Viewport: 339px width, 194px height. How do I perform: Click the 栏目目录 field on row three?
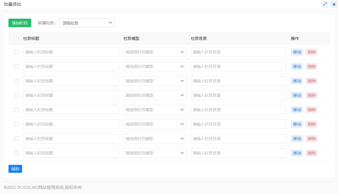[x=238, y=81]
